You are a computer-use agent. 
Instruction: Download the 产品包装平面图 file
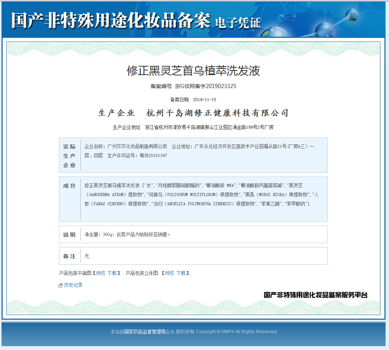112,273
